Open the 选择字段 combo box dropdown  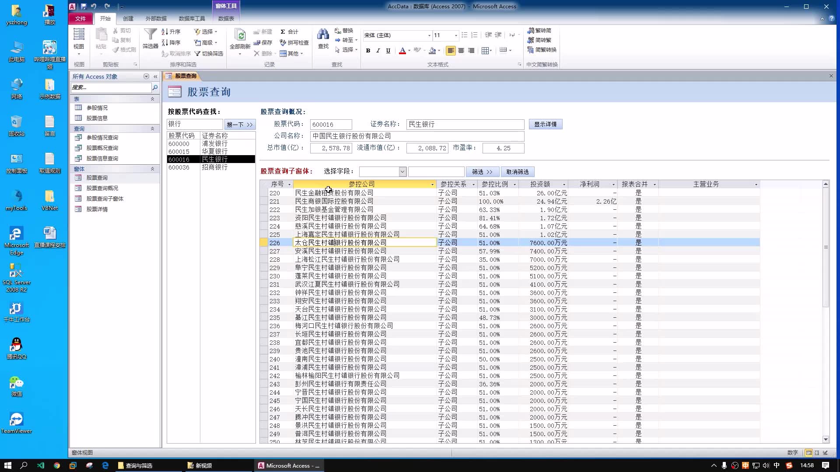(x=402, y=172)
